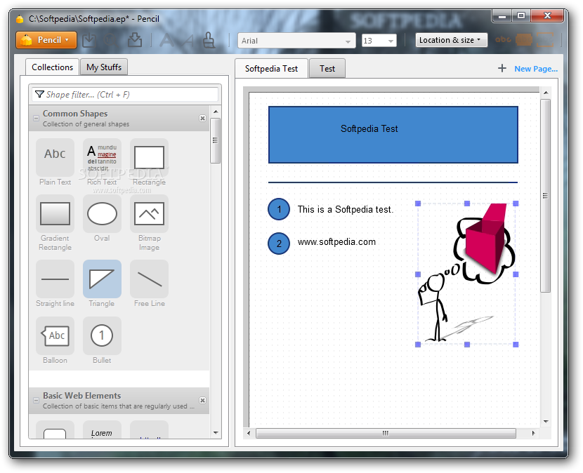Screen dimensions: 583x473
Task: Collapse the Common Shapes collection
Action: coord(36,118)
